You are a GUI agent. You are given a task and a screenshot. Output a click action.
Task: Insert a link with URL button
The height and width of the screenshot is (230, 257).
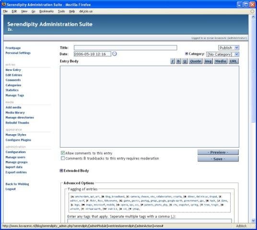pyautogui.click(x=234, y=61)
